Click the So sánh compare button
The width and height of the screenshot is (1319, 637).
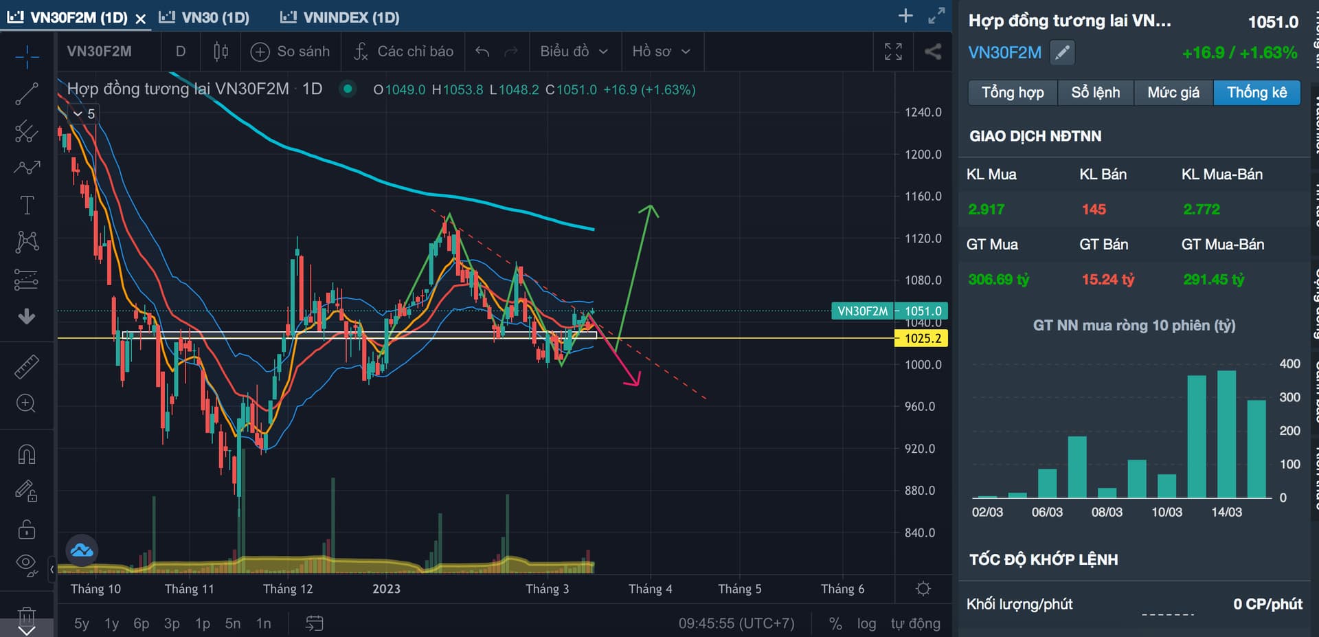[x=290, y=52]
